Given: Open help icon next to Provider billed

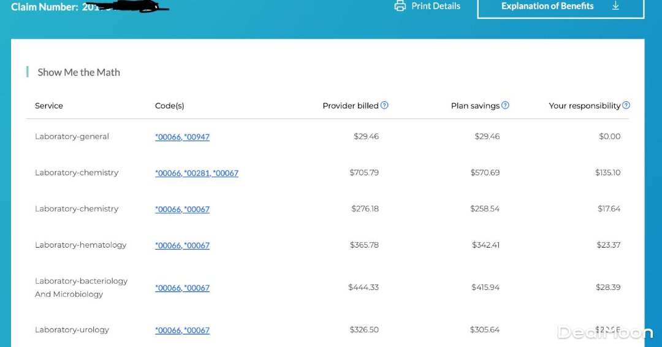Looking at the screenshot, I should tap(384, 105).
